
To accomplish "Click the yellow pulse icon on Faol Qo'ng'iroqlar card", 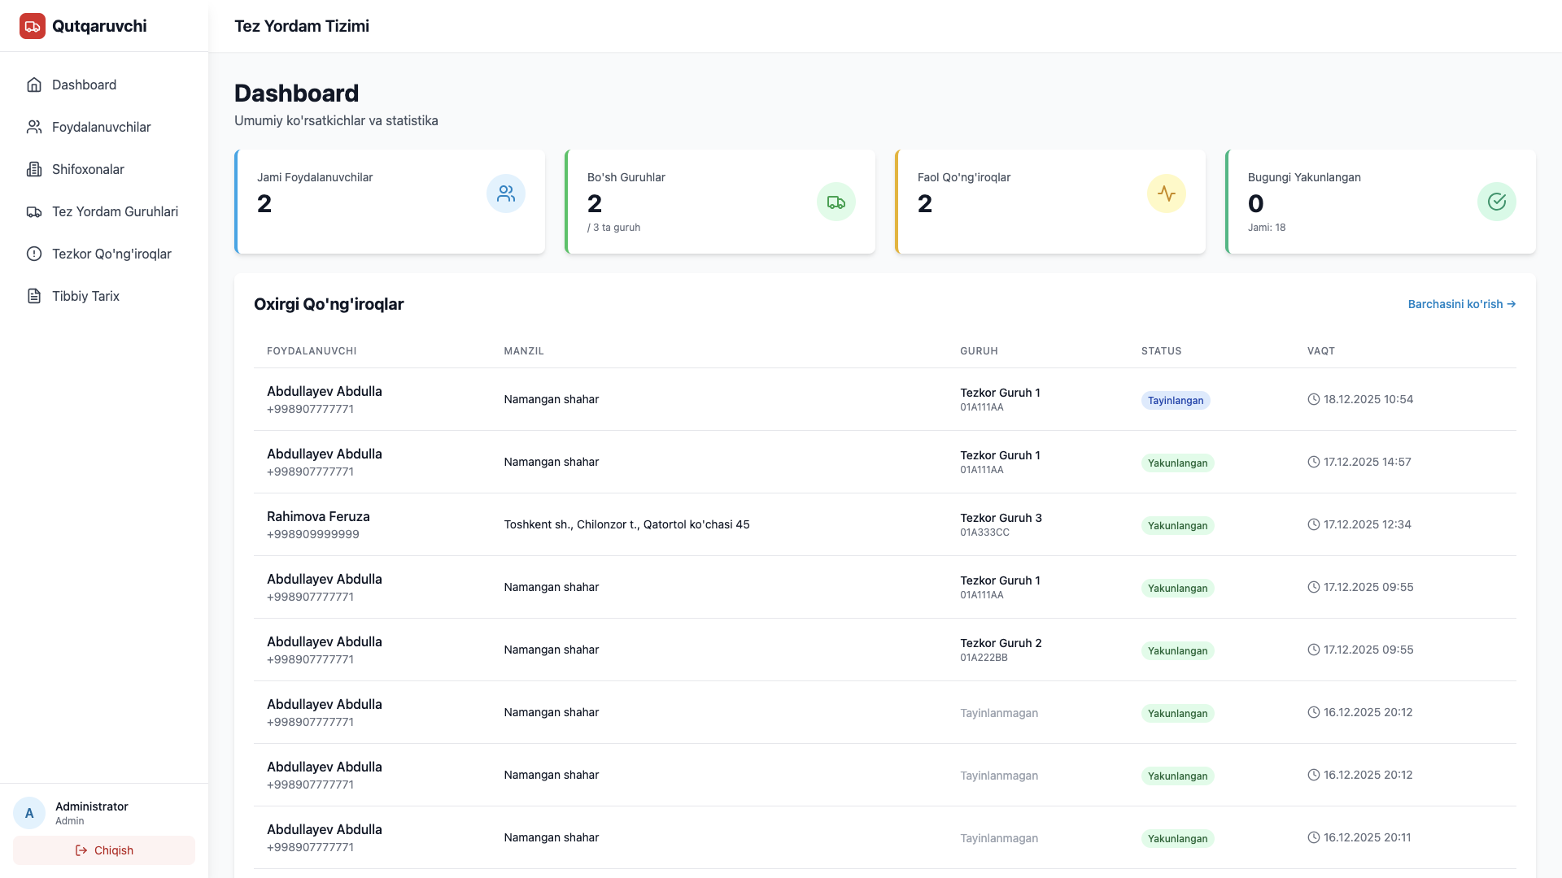I will coord(1167,193).
